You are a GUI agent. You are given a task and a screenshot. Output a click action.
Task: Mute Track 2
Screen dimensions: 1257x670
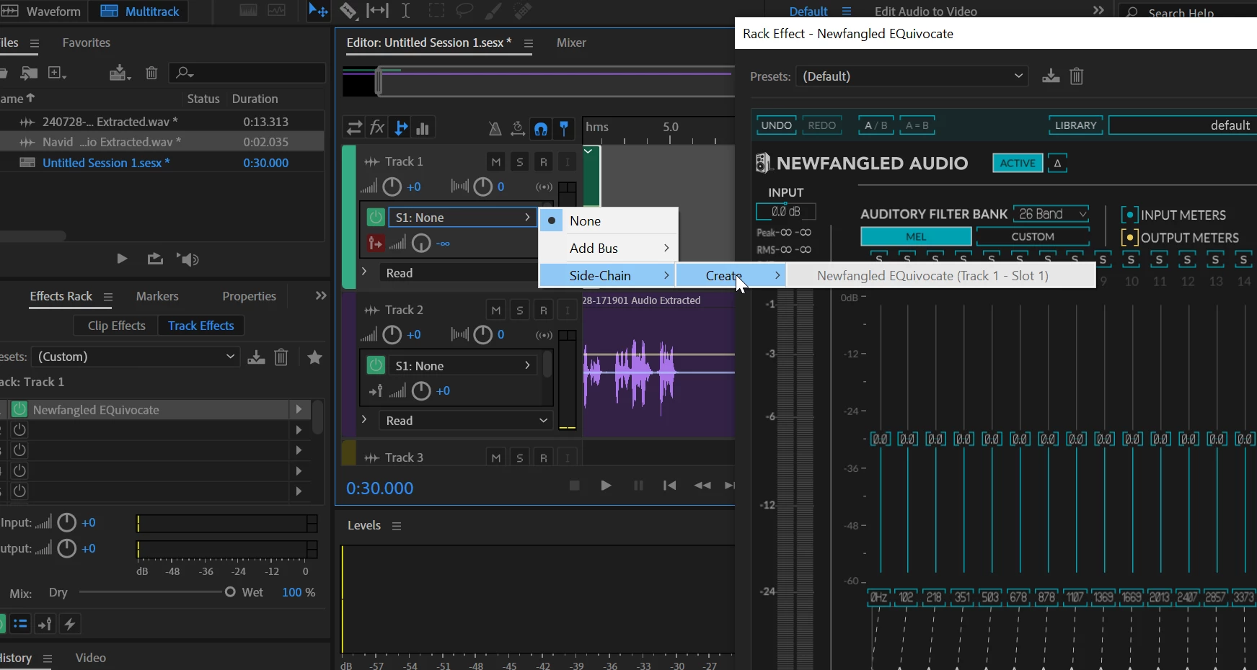pos(495,311)
